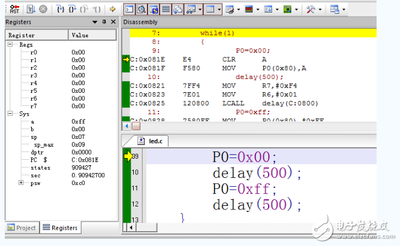Close the Registers panel
Viewport: 400px width, 246px height.
point(115,22)
